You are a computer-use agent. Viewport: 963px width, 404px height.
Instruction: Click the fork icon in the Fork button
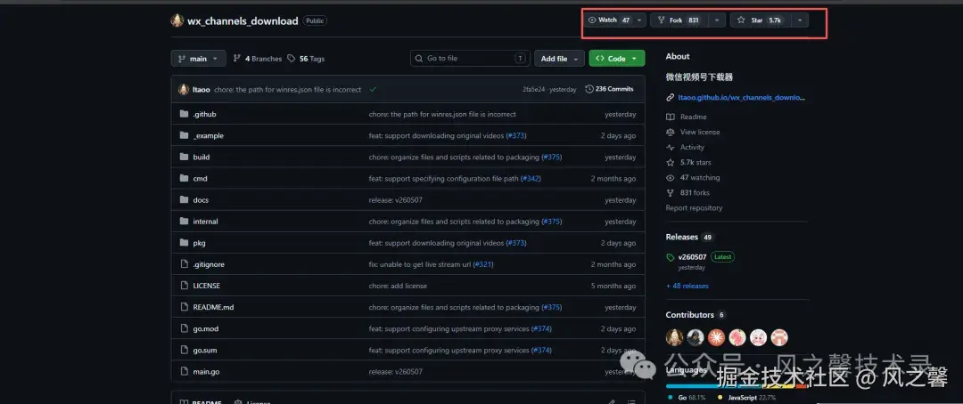661,20
